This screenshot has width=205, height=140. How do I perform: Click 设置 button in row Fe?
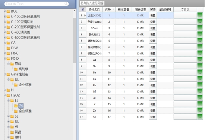[x=153, y=72]
